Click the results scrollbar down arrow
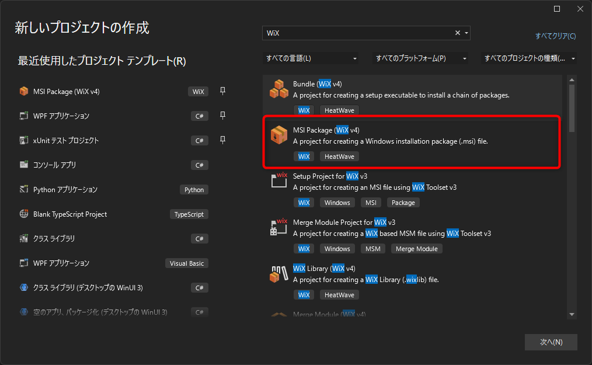Screen dimensions: 592x365 [x=572, y=314]
